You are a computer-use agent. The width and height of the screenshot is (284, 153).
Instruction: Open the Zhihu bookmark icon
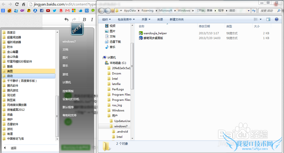click(87, 11)
